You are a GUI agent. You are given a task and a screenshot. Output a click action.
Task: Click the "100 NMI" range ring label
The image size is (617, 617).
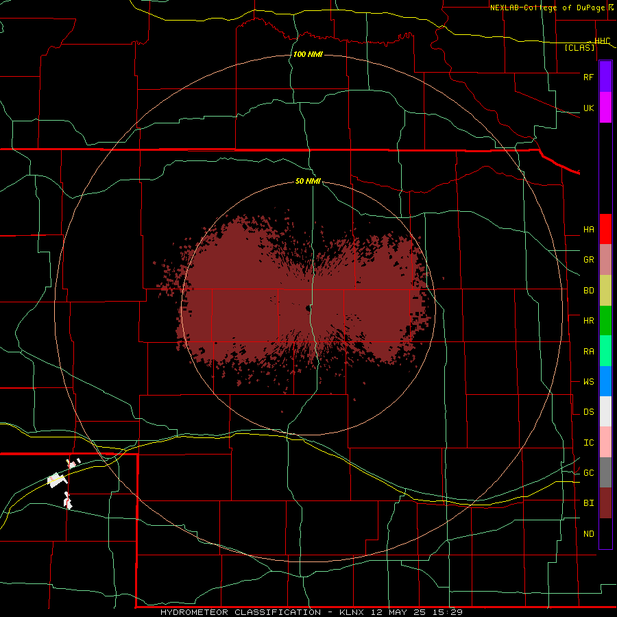tap(308, 54)
